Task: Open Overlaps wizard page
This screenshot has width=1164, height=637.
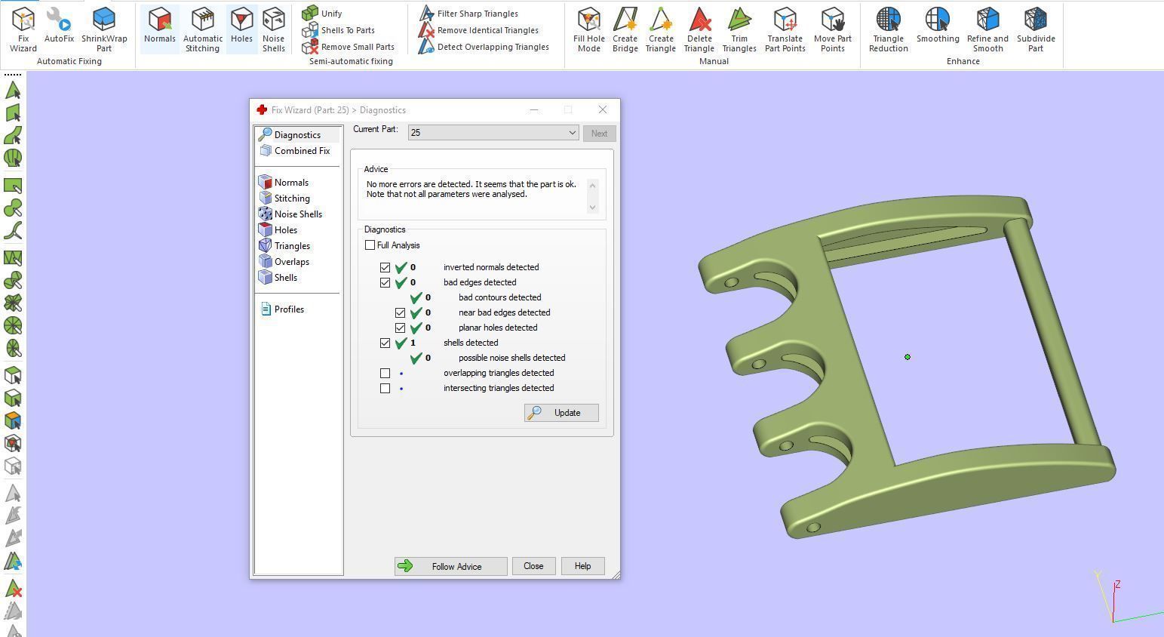Action: point(291,262)
